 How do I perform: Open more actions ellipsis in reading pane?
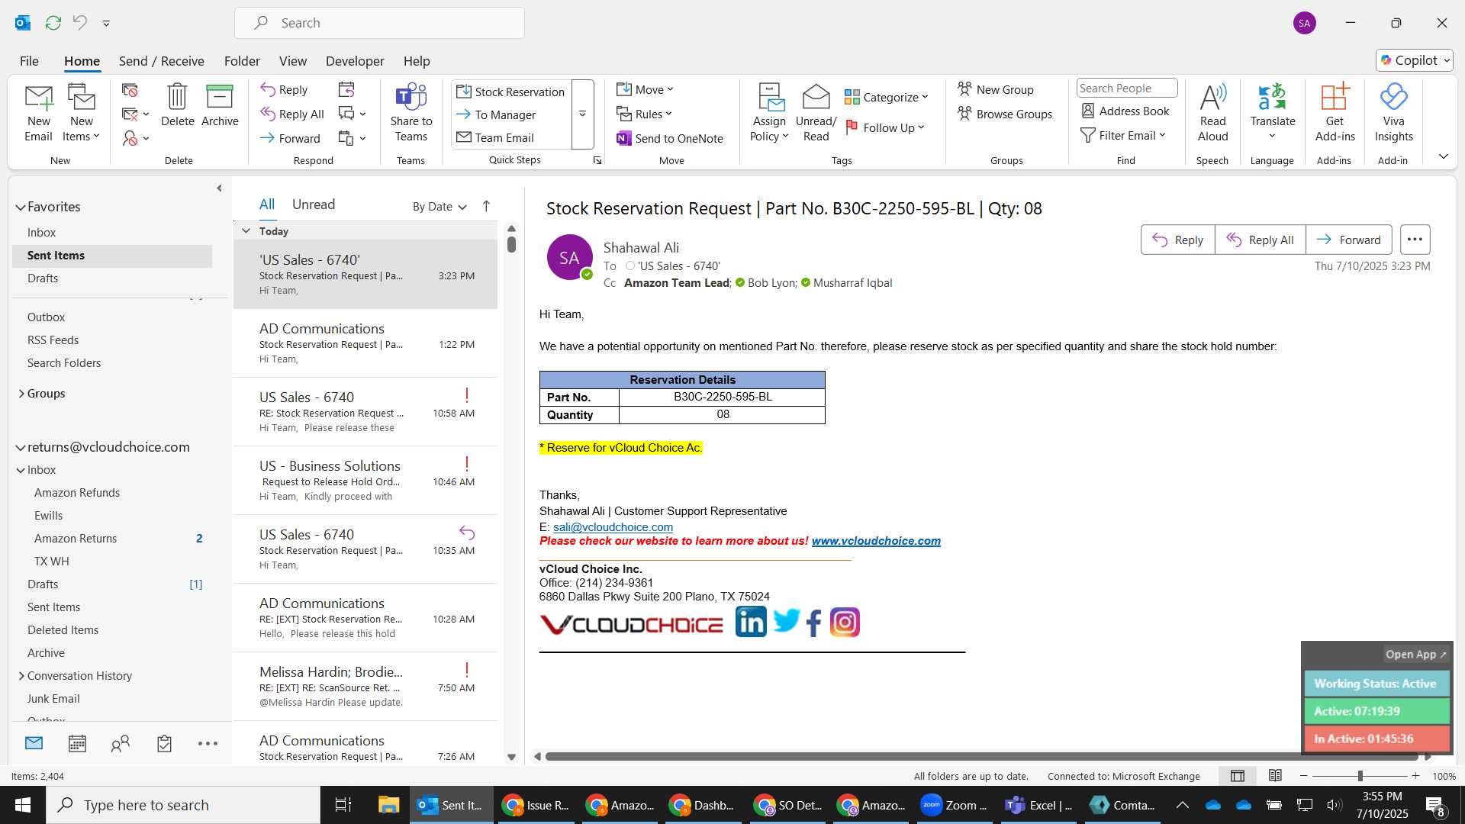[1415, 240]
